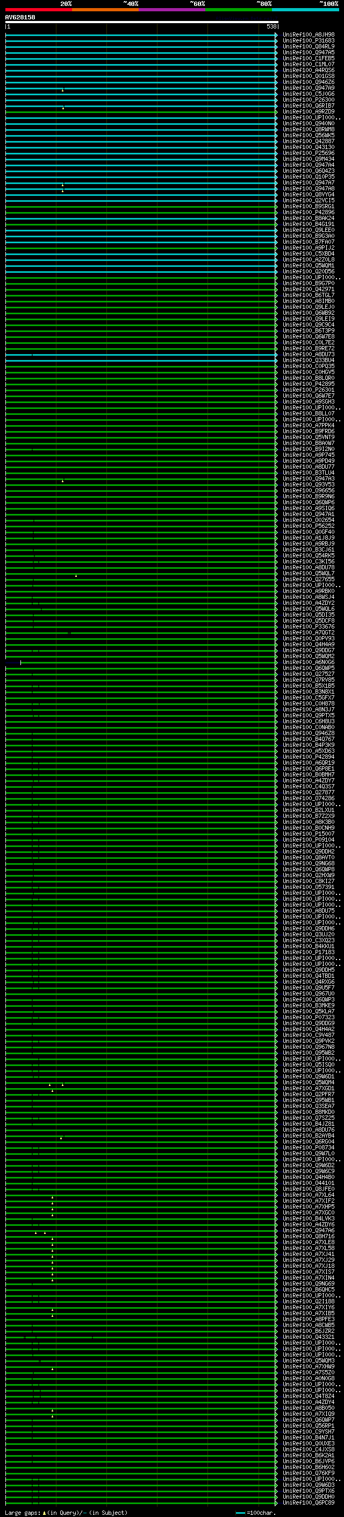Open hit UniRef100_A8JH98

pyautogui.click(x=309, y=35)
